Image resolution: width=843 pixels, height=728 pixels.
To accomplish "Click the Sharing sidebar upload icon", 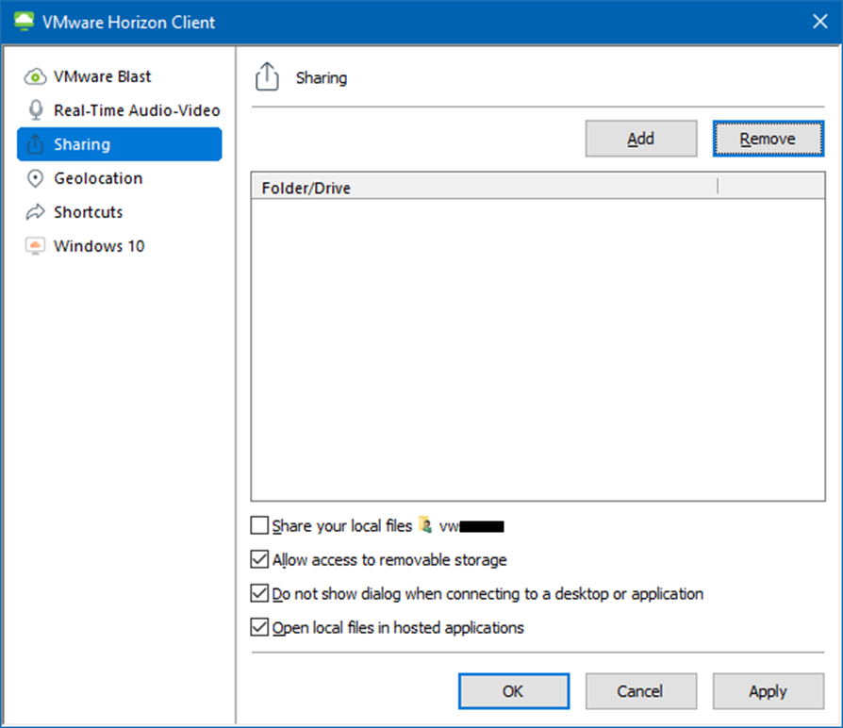I will (35, 144).
